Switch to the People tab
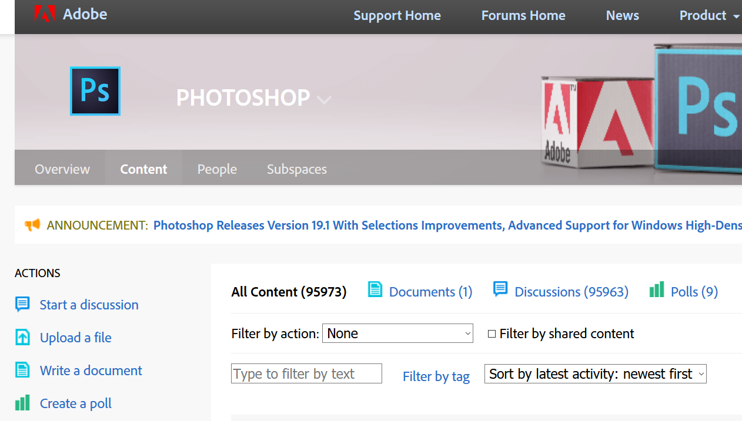This screenshot has width=742, height=421. pyautogui.click(x=217, y=169)
